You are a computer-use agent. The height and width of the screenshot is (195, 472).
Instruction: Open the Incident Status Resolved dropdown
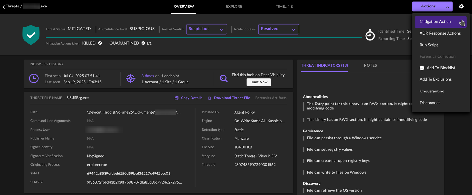coord(278,29)
